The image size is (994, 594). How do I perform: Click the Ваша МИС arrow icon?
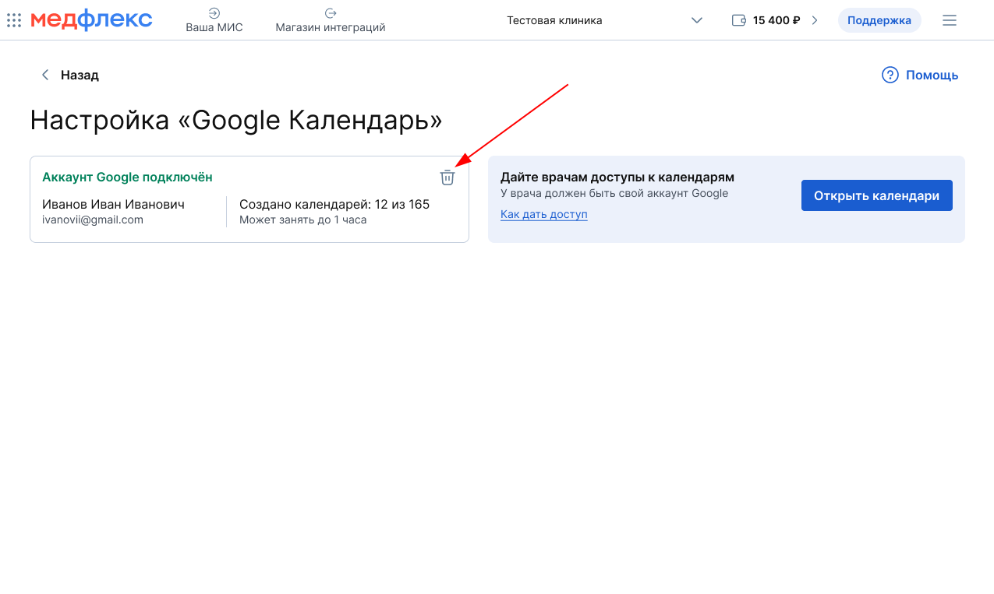tap(214, 13)
